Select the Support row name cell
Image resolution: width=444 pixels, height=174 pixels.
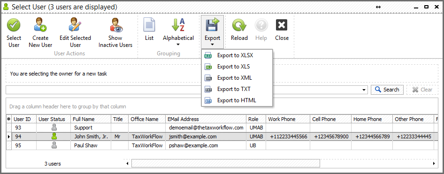click(x=91, y=128)
